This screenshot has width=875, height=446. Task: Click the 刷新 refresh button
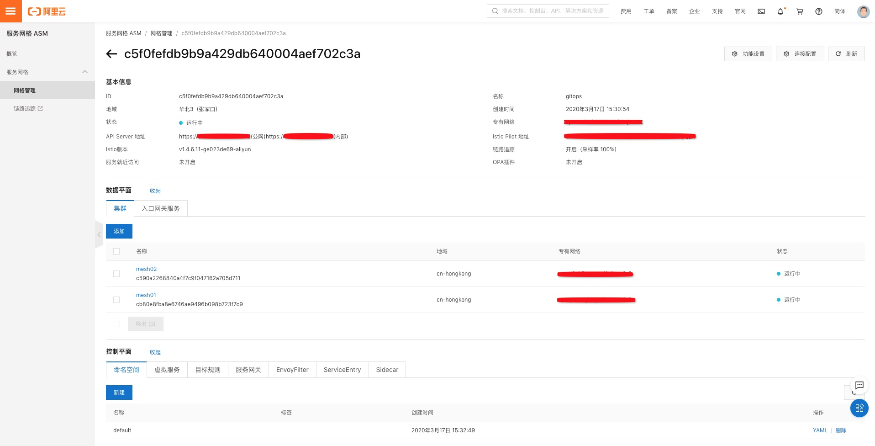click(846, 54)
